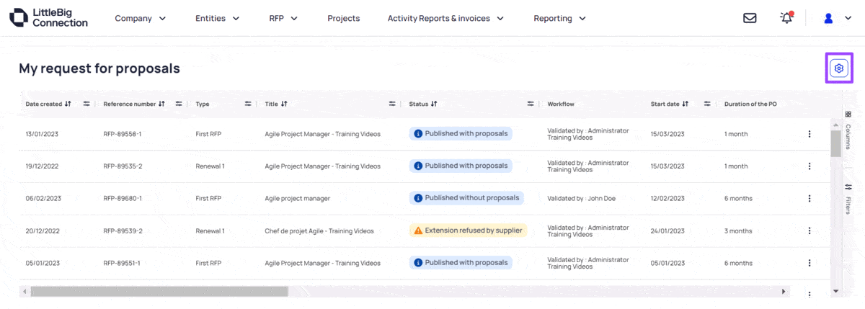Select the Agile project manager title
Screen dimensions: 865x309
[x=298, y=198]
